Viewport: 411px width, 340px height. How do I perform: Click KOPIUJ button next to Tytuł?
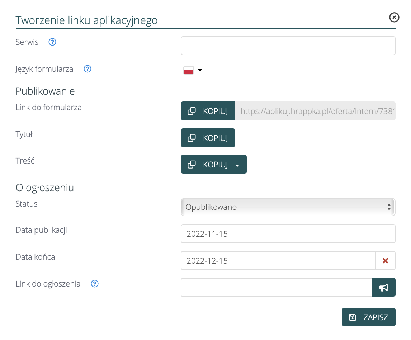tap(208, 138)
